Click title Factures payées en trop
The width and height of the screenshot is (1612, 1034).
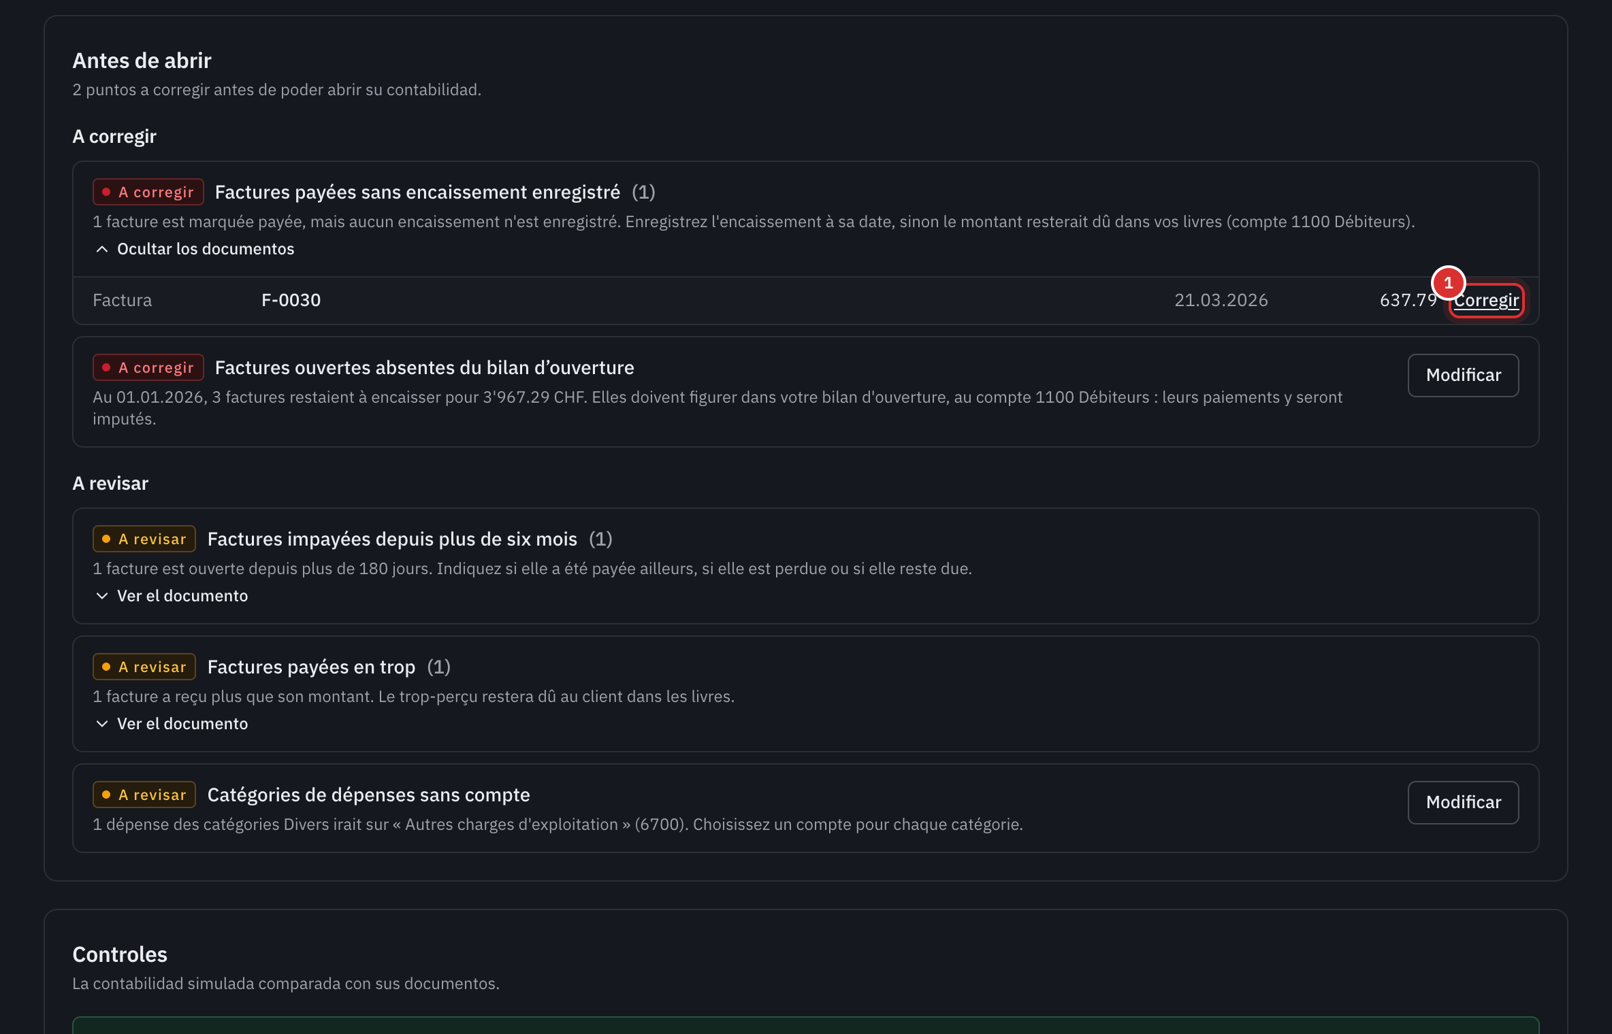pyautogui.click(x=311, y=667)
